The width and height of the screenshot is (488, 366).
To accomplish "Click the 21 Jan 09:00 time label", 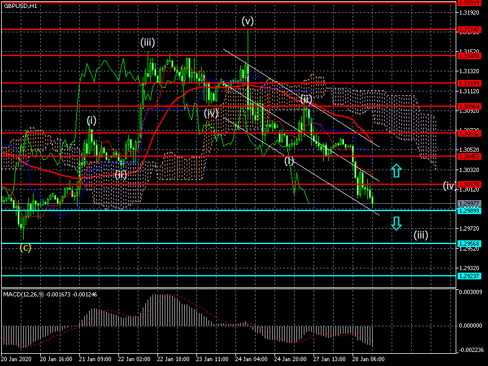I will [x=95, y=359].
